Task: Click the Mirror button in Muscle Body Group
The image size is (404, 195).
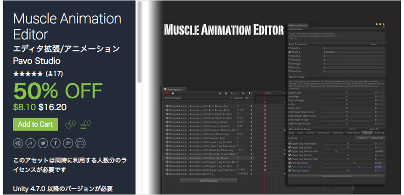Action: point(352,129)
